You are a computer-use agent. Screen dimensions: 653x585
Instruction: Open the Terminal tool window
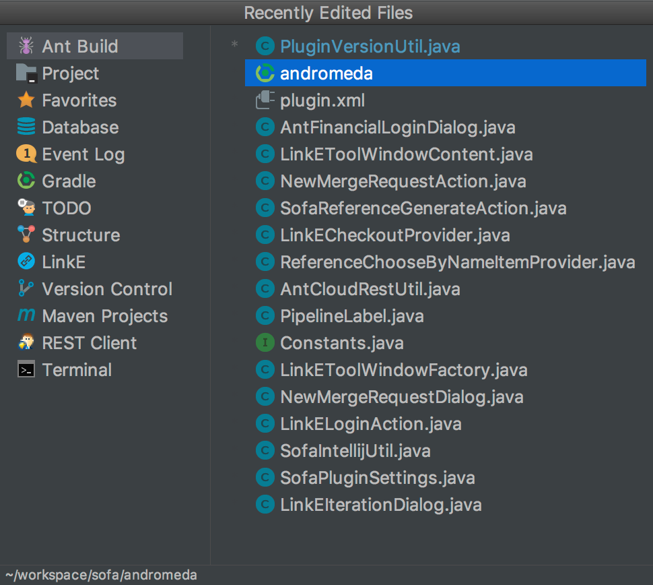pyautogui.click(x=95, y=369)
